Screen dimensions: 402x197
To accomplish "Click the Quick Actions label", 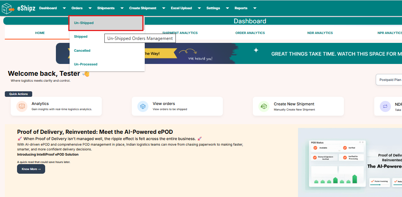I will click(x=19, y=94).
